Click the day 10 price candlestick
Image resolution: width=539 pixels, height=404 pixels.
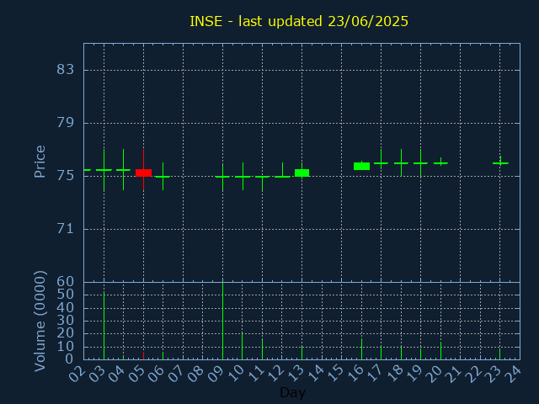pos(243,177)
